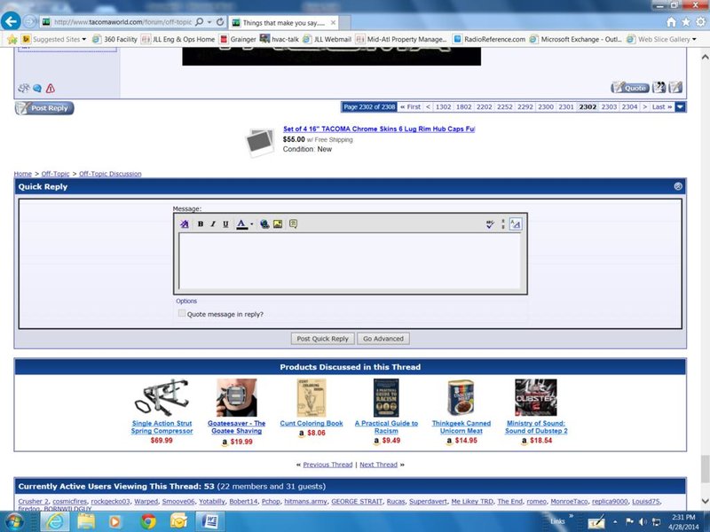Screen dimensions: 710x532
Task: Open the Off-Topic Discussion breadcrumb link
Action: pyautogui.click(x=110, y=174)
